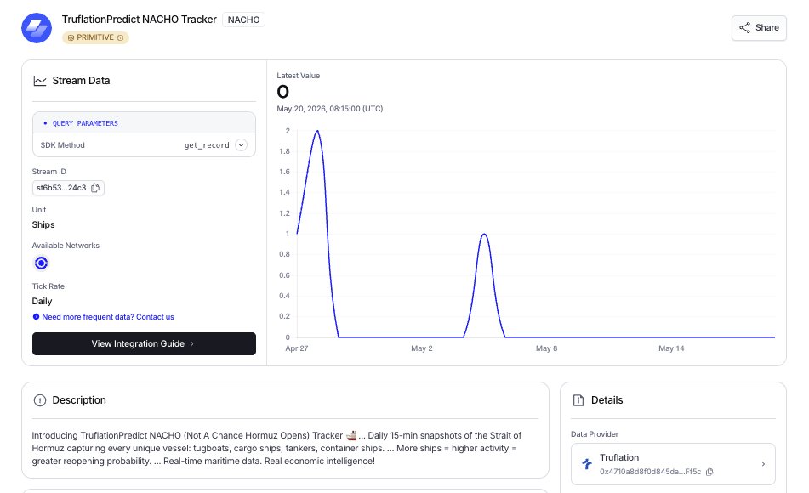This screenshot has width=809, height=493.
Task: Click the TruflationPredict stream logo icon
Action: point(37,28)
